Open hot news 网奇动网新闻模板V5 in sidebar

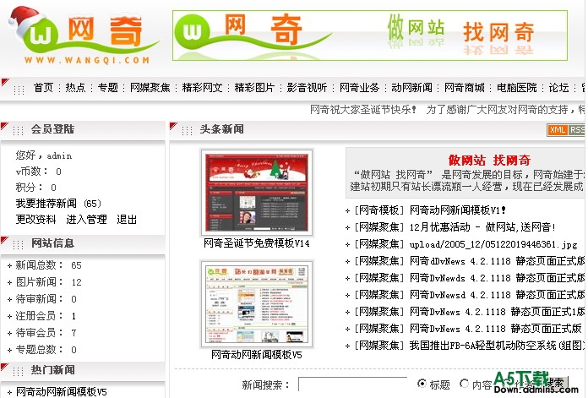click(61, 392)
